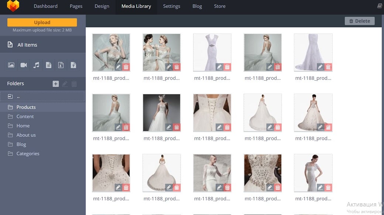Filter media by text documents icon

(48, 65)
